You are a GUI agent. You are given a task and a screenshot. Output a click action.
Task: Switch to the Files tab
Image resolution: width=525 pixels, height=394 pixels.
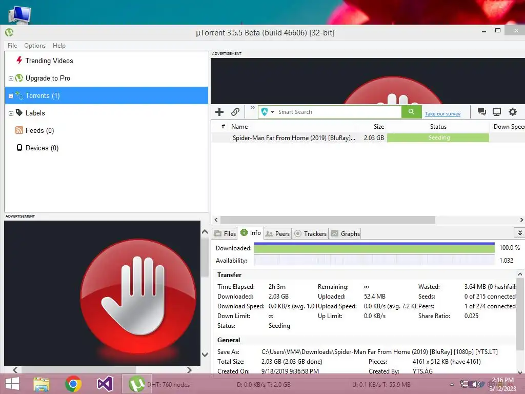point(225,233)
